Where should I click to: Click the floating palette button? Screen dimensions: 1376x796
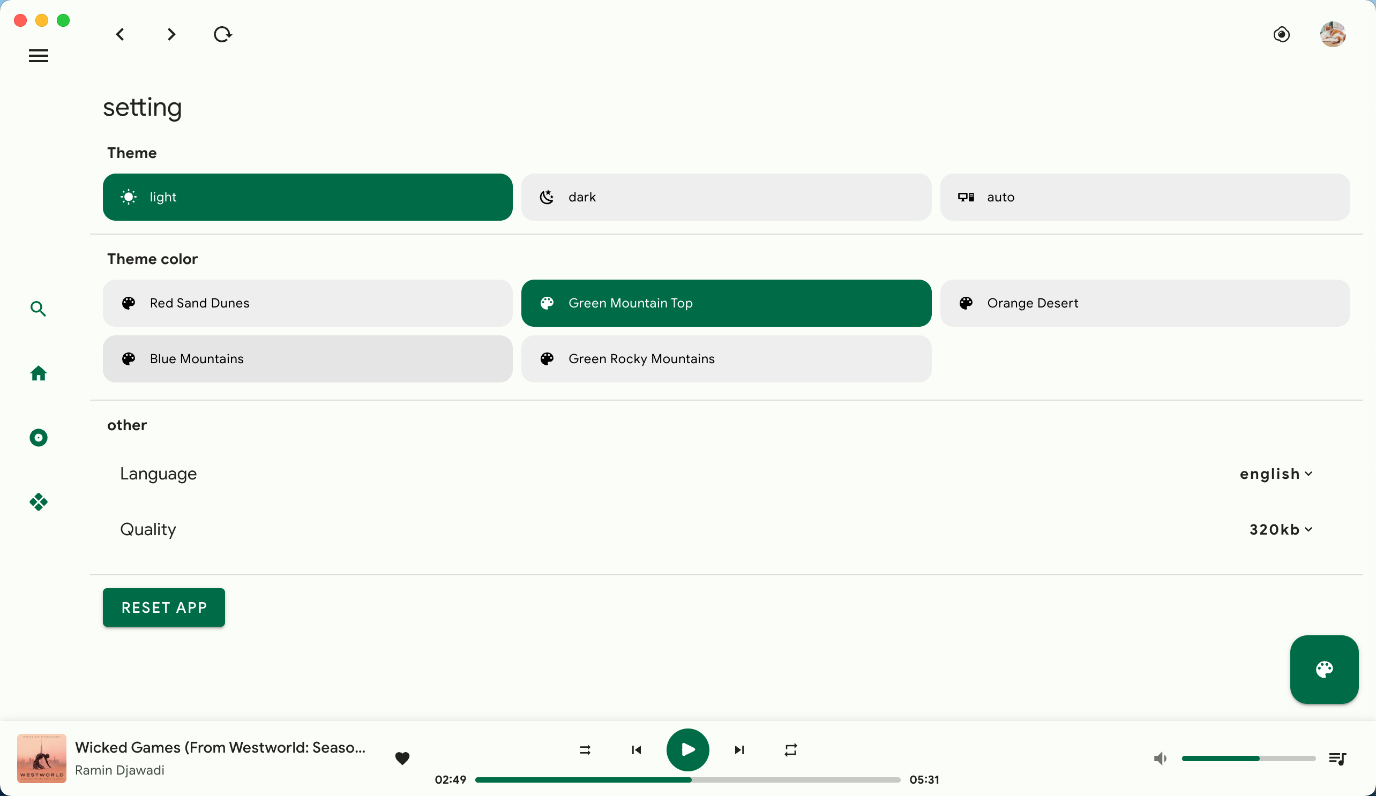[x=1324, y=670]
